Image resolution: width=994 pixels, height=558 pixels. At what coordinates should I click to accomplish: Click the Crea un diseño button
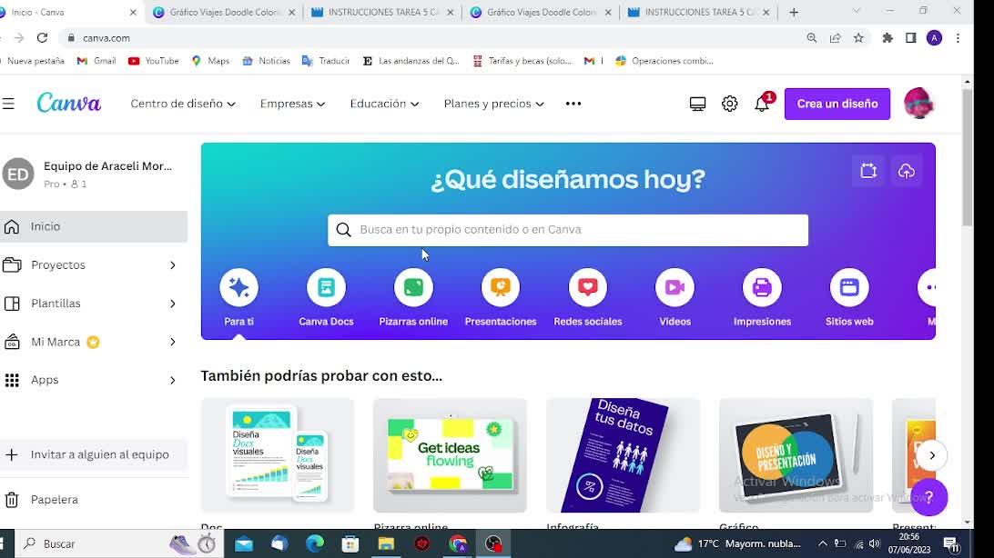click(x=837, y=104)
